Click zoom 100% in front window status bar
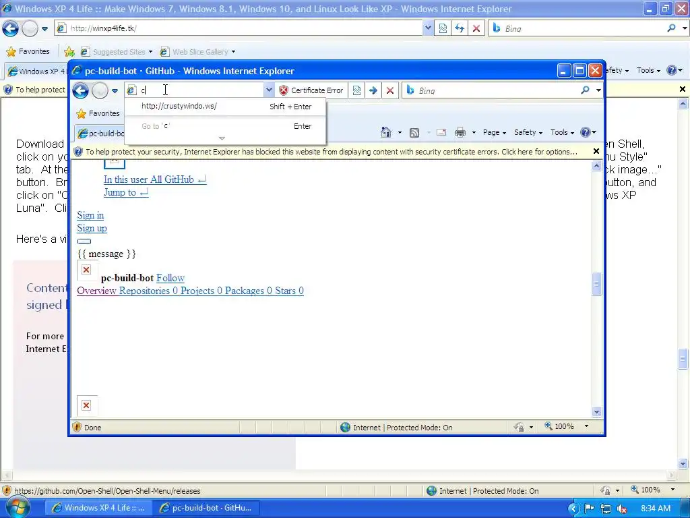The width and height of the screenshot is (690, 518). (x=560, y=426)
